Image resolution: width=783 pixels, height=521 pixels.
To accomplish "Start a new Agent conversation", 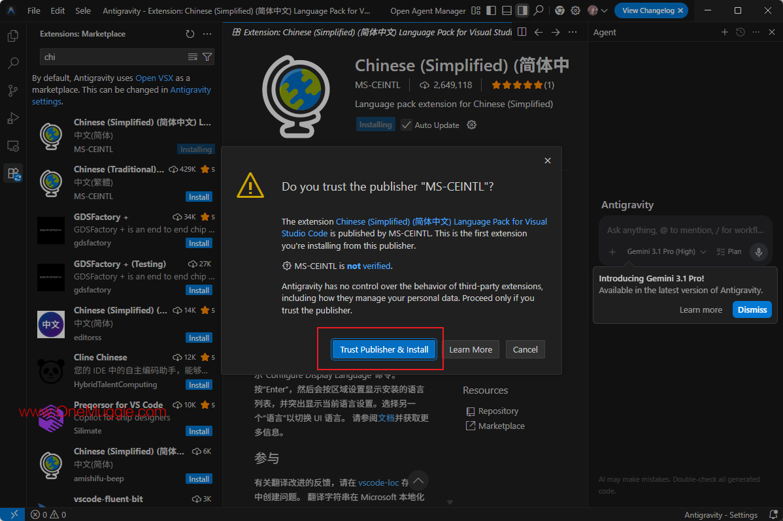I will point(725,32).
